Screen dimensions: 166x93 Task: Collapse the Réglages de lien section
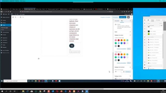point(123,76)
